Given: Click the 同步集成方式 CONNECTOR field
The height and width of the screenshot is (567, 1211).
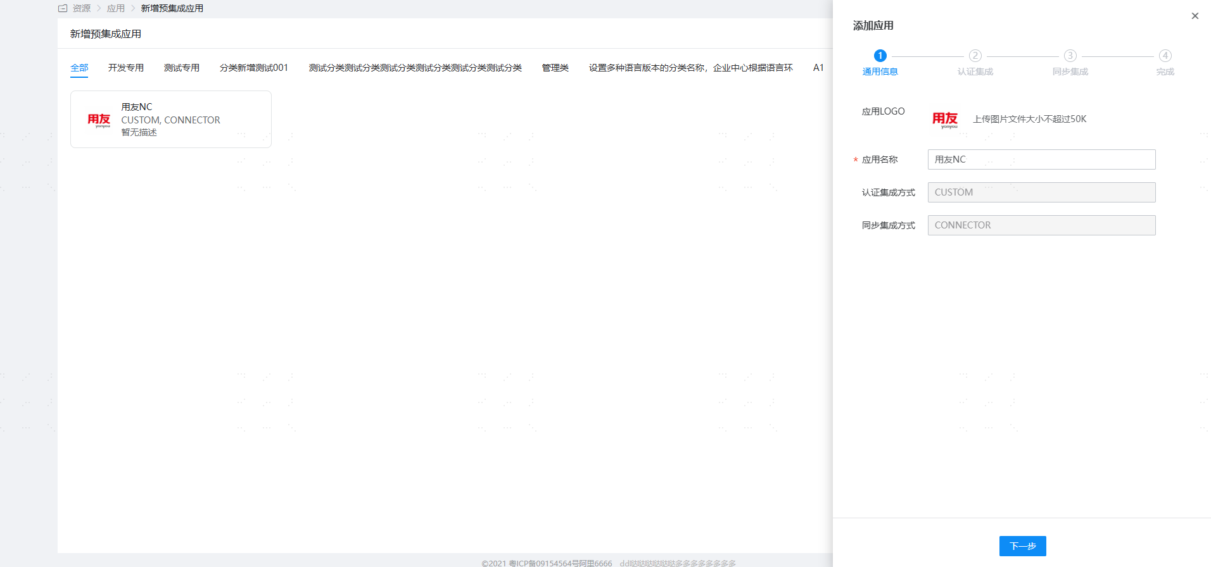Looking at the screenshot, I should [x=1041, y=225].
